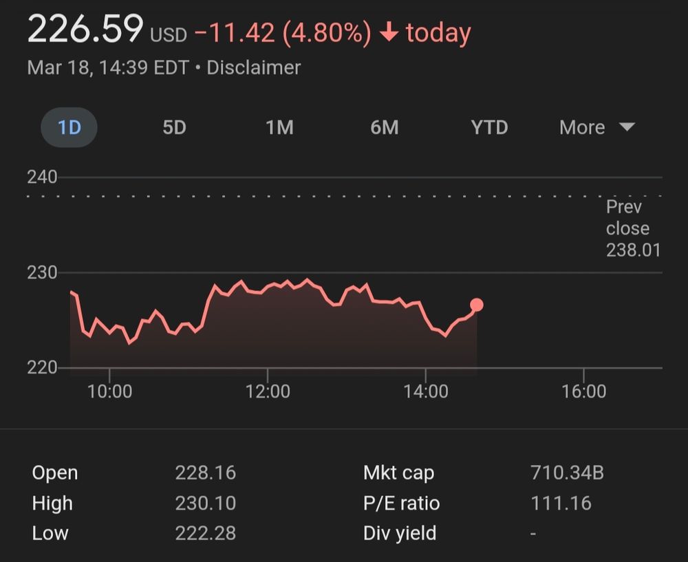
Task: Click the Low value 222.28
Action: point(205,533)
